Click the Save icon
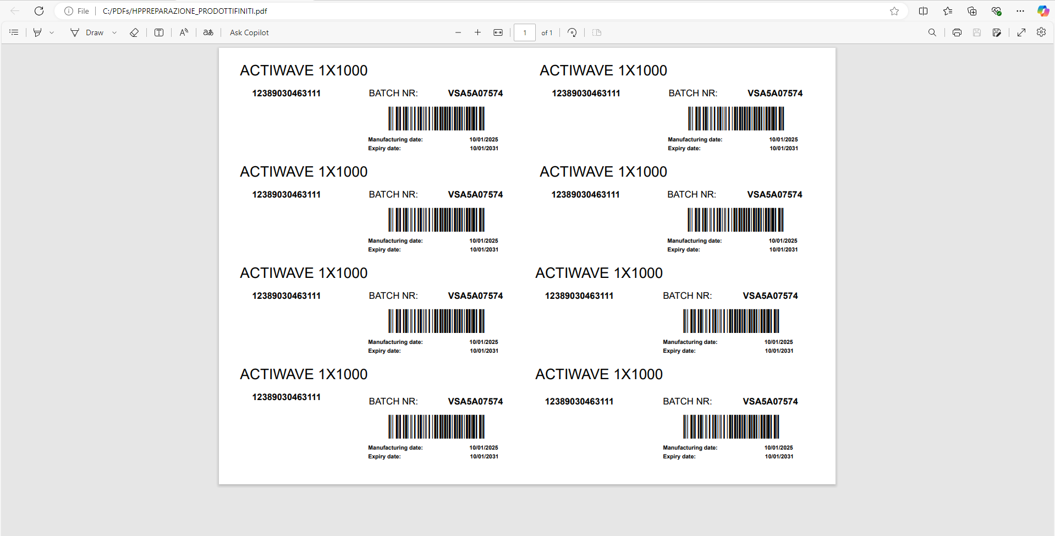Screen dimensions: 1055x536 [977, 32]
